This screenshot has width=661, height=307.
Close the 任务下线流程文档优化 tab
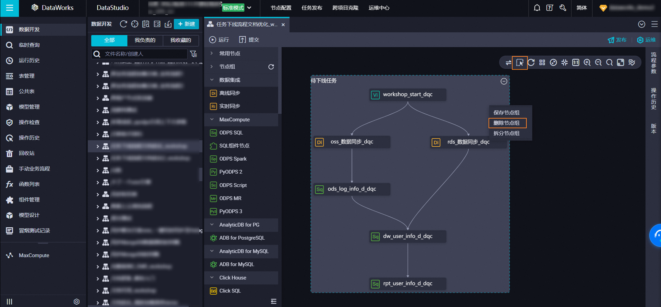point(283,25)
